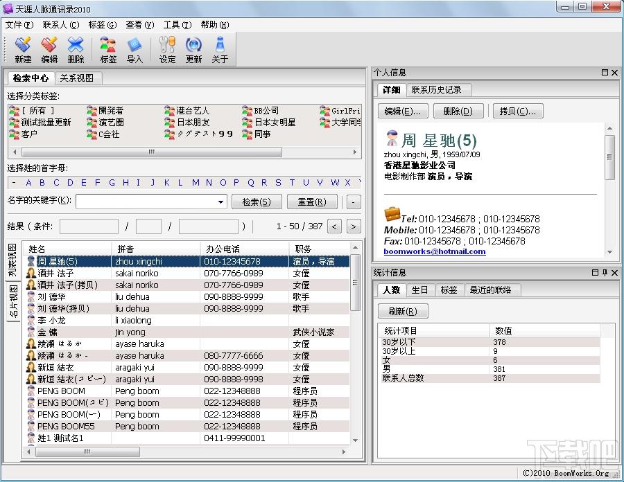Screen dimensions: 624x482
Task: Open the 工具(T) menu
Action: coord(177,25)
